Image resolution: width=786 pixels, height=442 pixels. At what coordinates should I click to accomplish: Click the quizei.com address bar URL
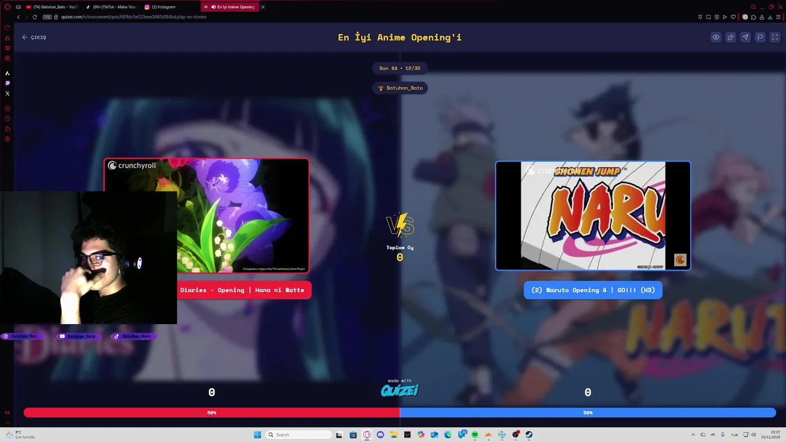(134, 17)
